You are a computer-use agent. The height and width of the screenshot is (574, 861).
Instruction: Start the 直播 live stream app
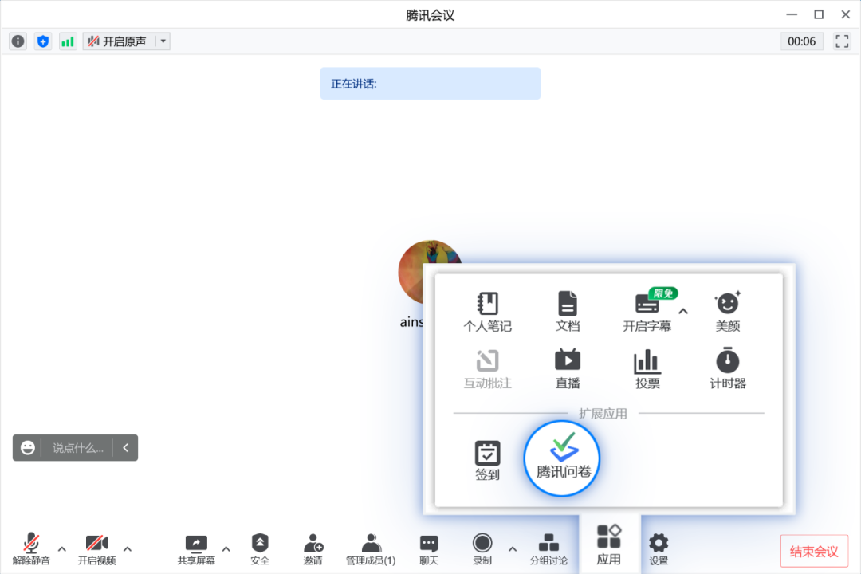[x=568, y=369]
